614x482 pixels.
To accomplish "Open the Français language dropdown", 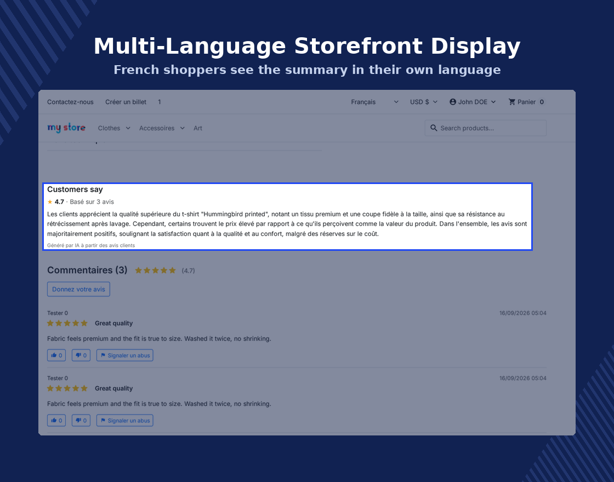I will (374, 102).
